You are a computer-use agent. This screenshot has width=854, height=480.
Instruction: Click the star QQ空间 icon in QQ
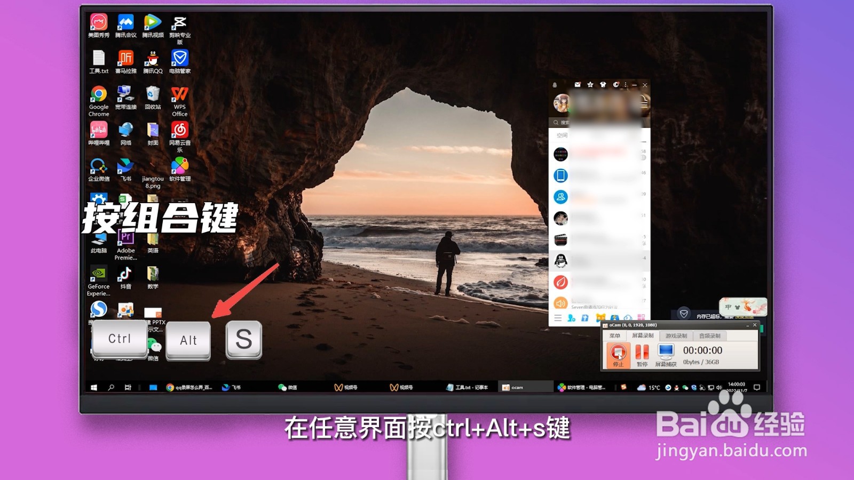click(590, 85)
